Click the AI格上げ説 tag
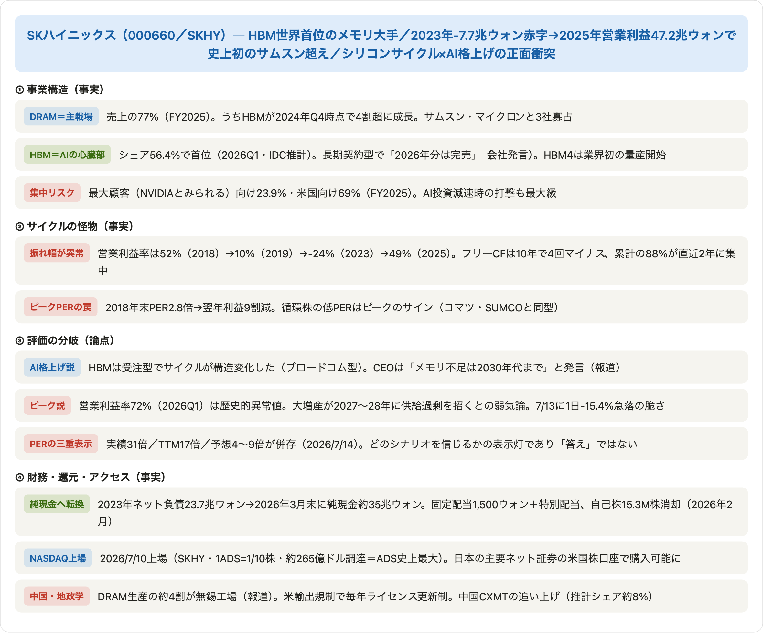This screenshot has height=633, width=763. (x=52, y=367)
